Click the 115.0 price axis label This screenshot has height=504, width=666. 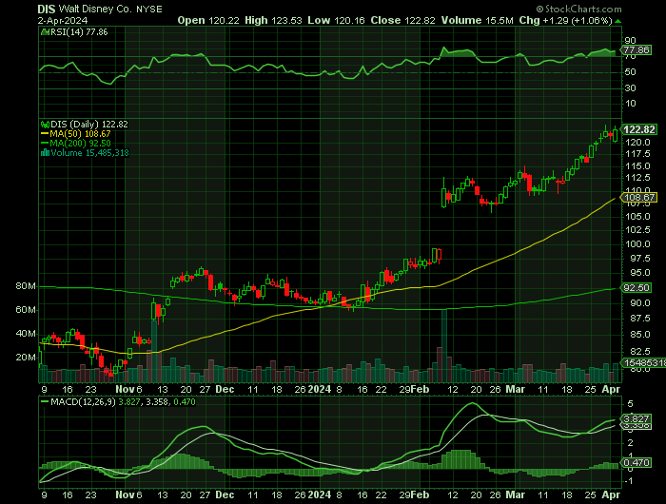pos(638,166)
